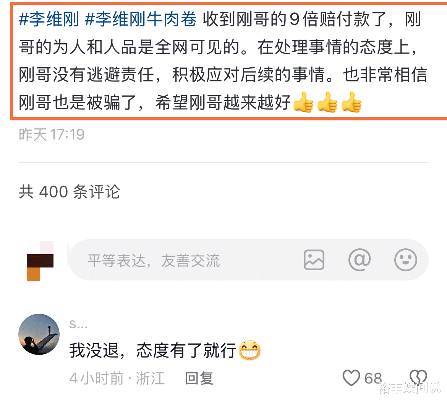Tap the @ mention icon

(360, 260)
